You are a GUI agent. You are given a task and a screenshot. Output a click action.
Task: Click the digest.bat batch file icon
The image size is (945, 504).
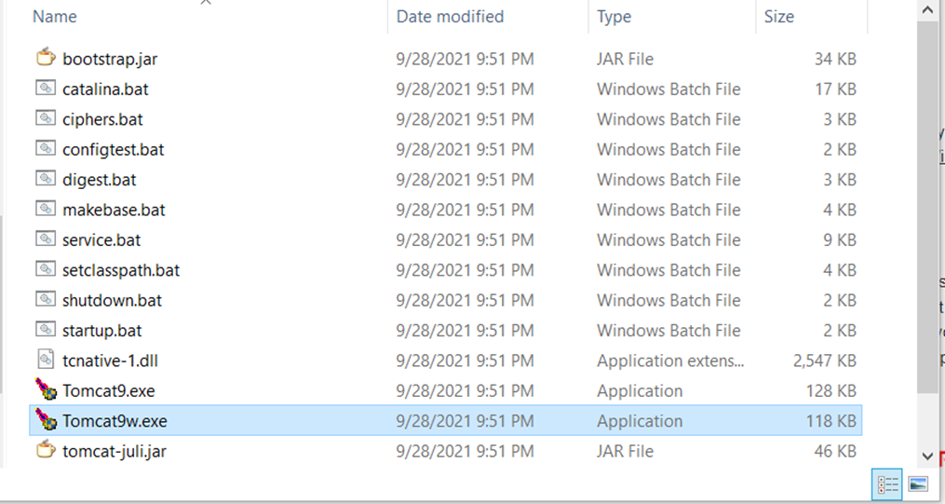46,179
